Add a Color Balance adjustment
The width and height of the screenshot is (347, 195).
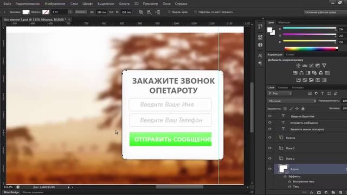point(301,73)
